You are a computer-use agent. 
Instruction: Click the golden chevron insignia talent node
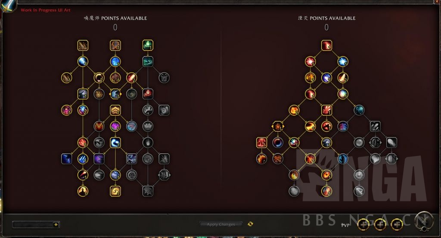[115, 110]
